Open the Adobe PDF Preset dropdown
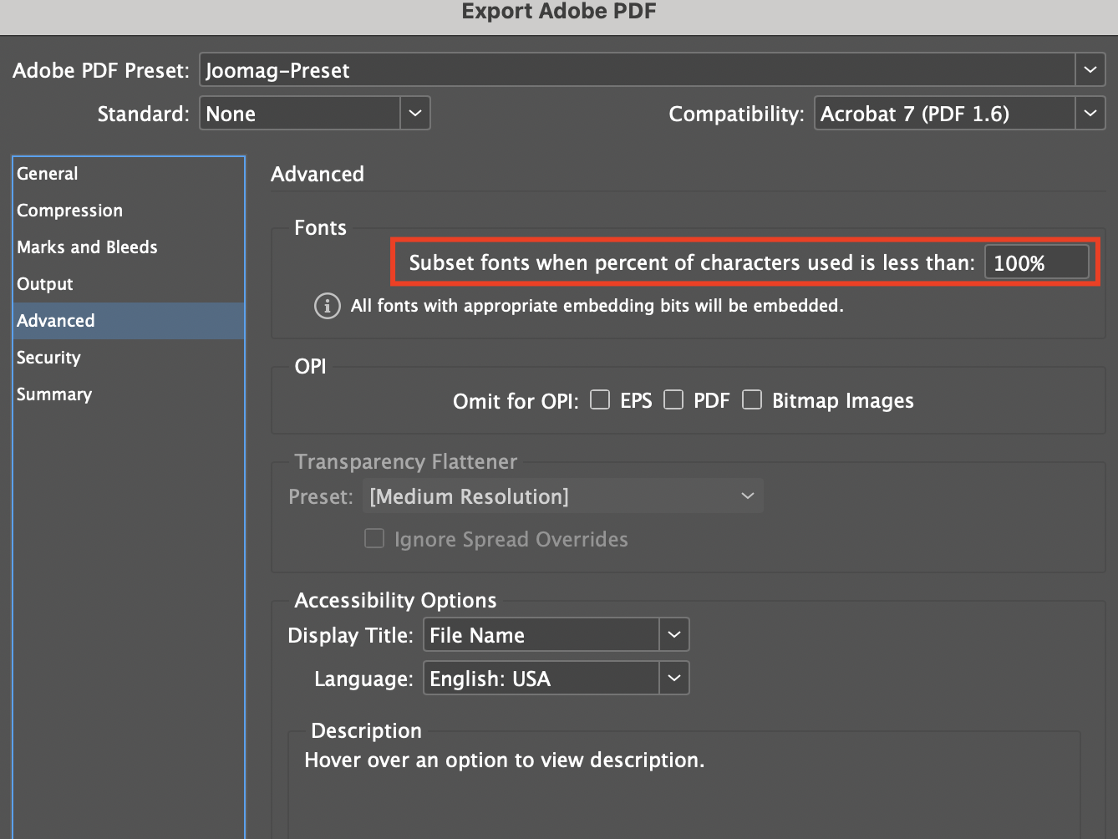 1090,70
